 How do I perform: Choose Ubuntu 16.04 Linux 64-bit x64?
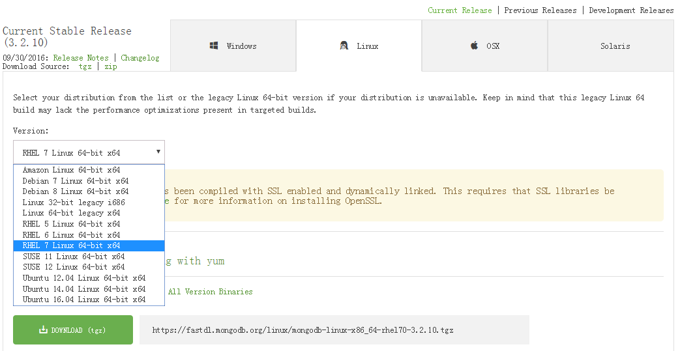pyautogui.click(x=89, y=300)
